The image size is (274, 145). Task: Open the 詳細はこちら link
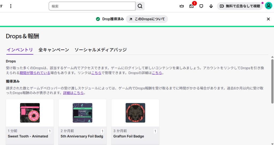(74, 93)
